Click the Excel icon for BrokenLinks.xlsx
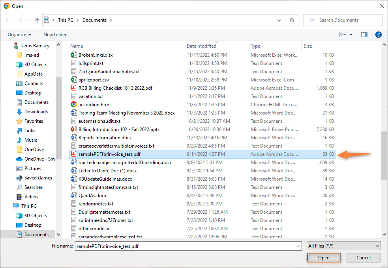 tap(73, 55)
